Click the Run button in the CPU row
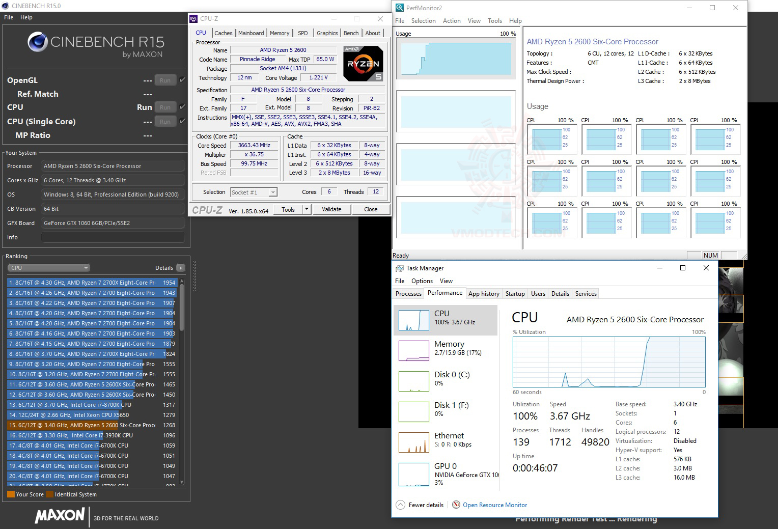The image size is (778, 529). [x=165, y=107]
